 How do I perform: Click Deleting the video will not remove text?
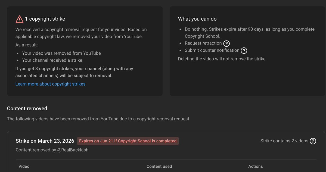[222, 59]
